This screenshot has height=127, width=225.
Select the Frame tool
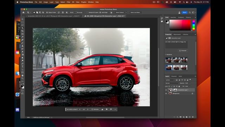coord(22,34)
